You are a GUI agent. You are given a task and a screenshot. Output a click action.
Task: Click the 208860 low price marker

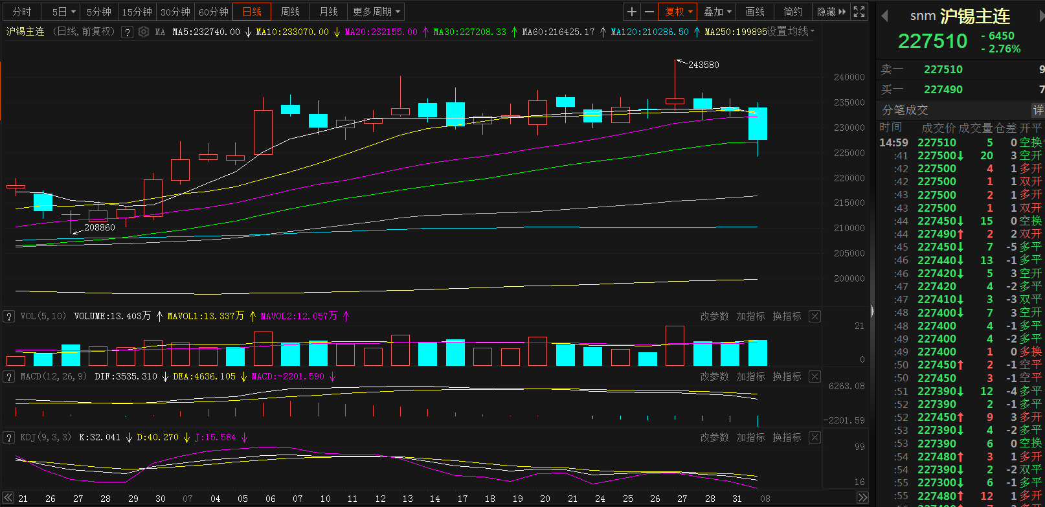(x=99, y=227)
